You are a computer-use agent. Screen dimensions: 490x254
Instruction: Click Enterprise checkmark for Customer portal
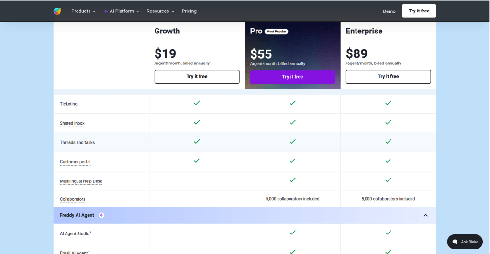(388, 161)
